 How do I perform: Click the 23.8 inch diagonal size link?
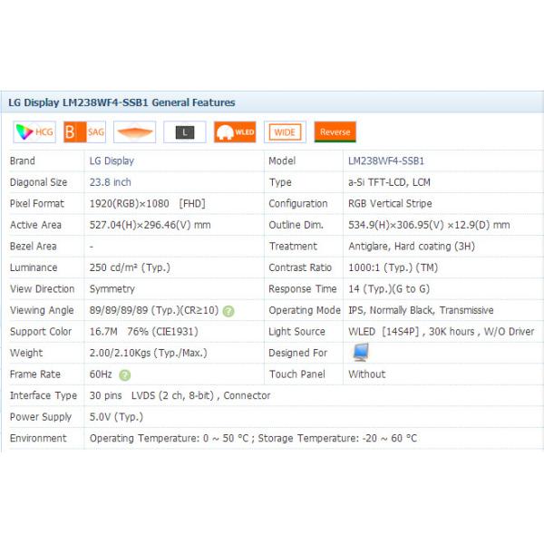click(110, 182)
